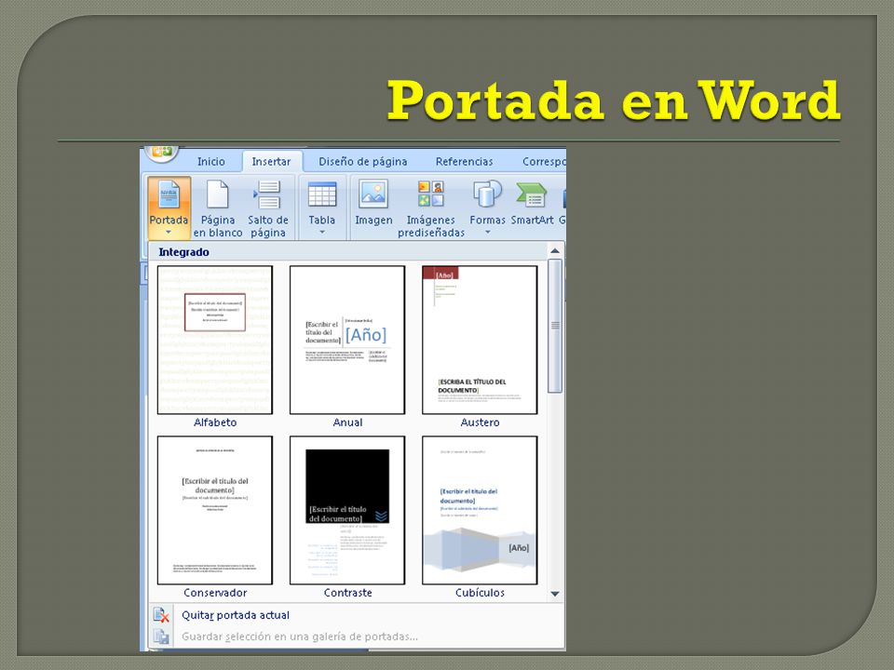Viewport: 894px width, 670px height.
Task: Expand the Formas dropdown arrow
Action: 487,232
